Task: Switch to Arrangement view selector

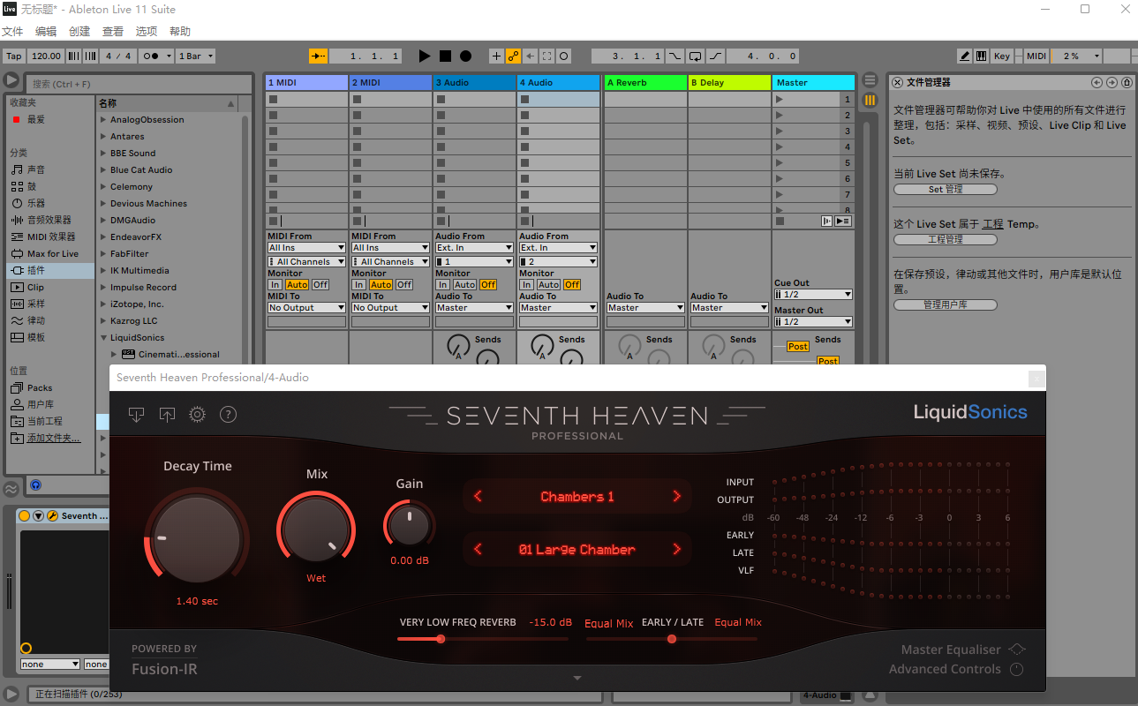Action: pyautogui.click(x=870, y=79)
